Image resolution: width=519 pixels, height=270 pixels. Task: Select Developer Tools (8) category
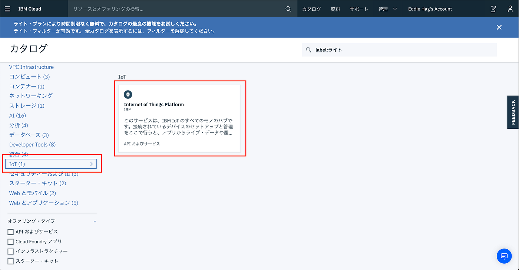[x=32, y=144]
